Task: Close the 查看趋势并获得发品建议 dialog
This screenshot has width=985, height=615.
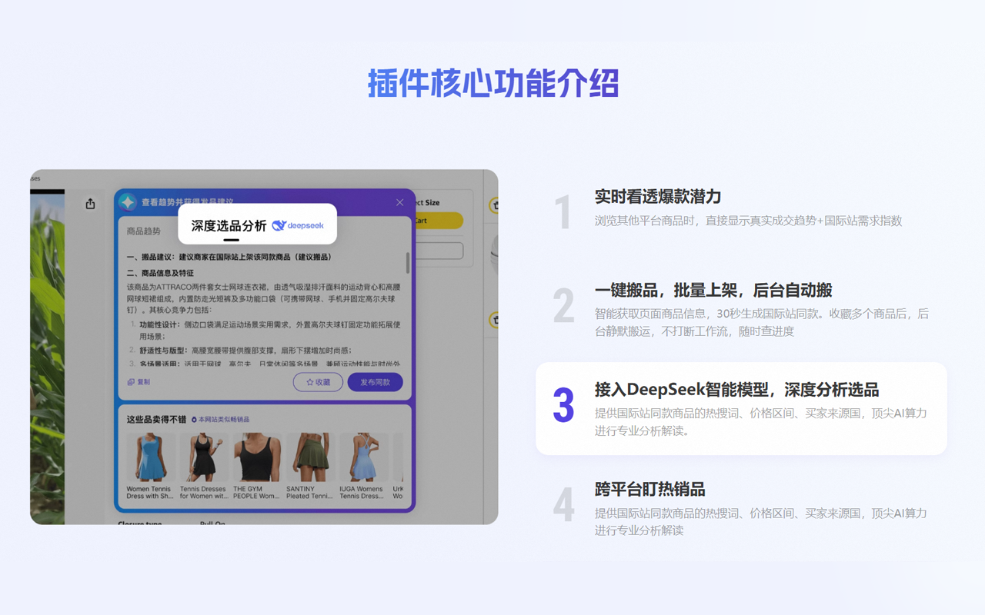Action: tap(399, 202)
